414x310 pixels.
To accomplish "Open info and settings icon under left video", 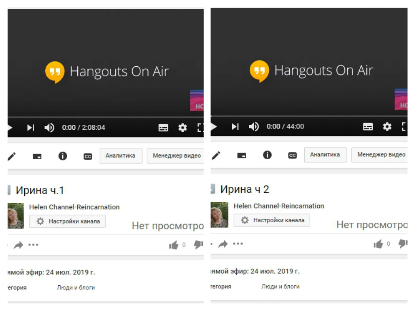I will coord(63,156).
